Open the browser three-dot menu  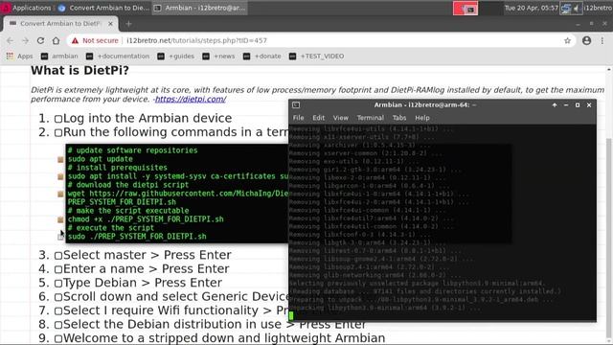coord(602,40)
